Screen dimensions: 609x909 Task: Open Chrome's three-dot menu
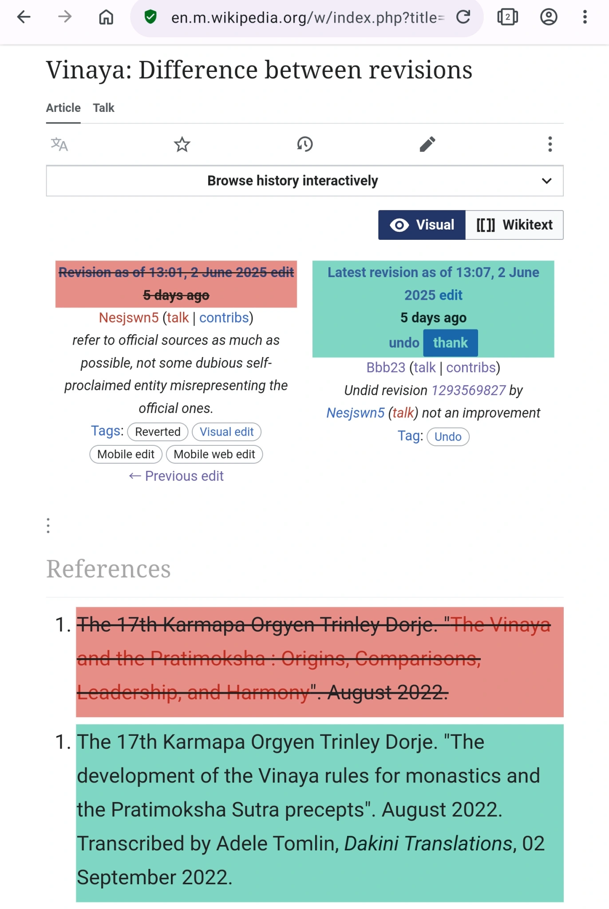pyautogui.click(x=585, y=17)
